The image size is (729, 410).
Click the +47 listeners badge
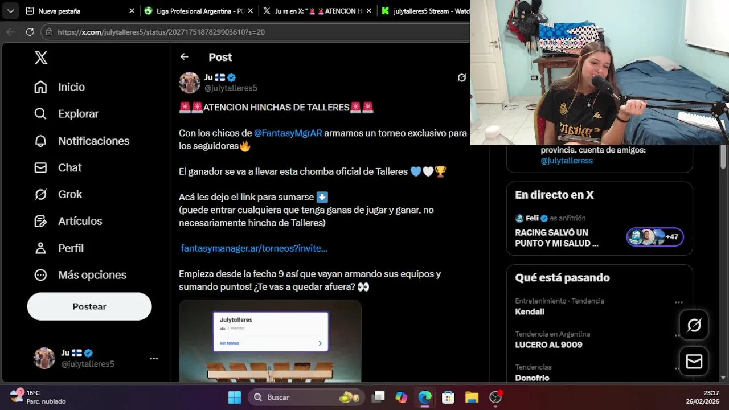click(x=655, y=237)
